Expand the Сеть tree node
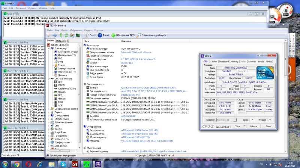 click(49, 126)
